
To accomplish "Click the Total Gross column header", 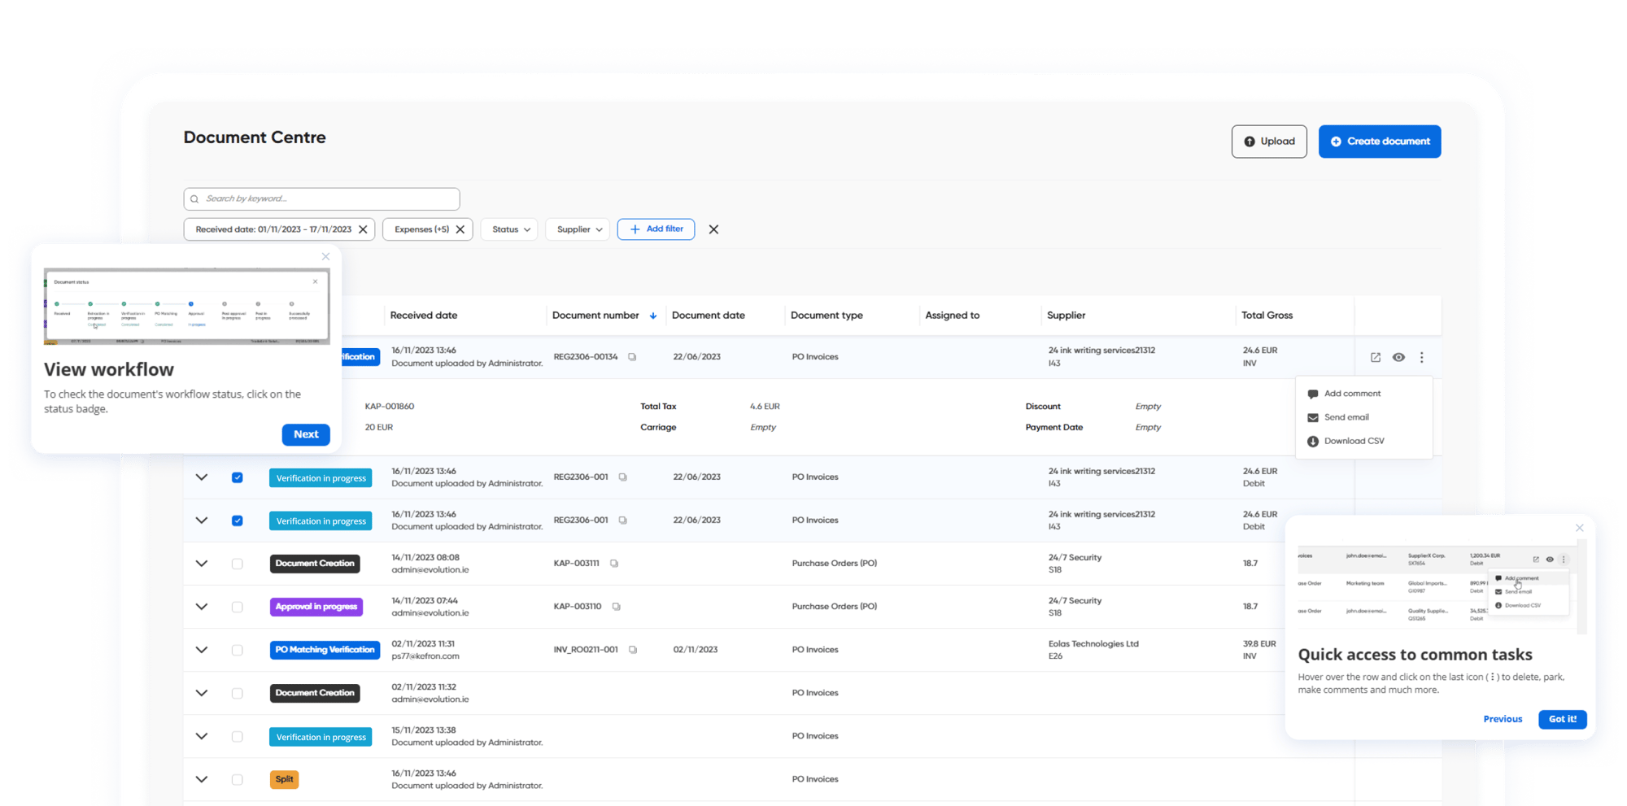I will point(1267,316).
